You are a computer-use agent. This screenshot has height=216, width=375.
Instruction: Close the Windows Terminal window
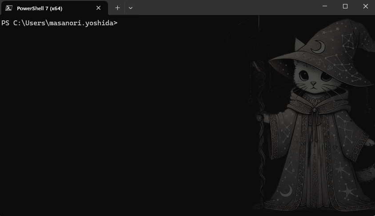tap(365, 6)
